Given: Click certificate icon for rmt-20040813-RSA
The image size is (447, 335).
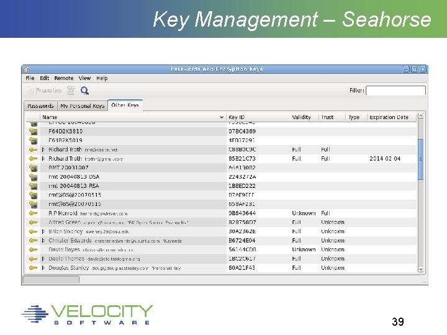Looking at the screenshot, I should pyautogui.click(x=34, y=186).
